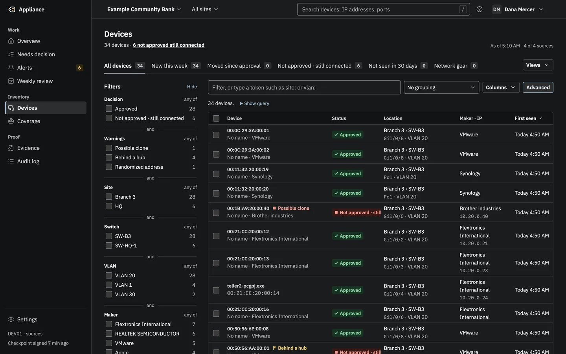Check the VLAN 30 filter
This screenshot has width=566, height=354.
[109, 294]
